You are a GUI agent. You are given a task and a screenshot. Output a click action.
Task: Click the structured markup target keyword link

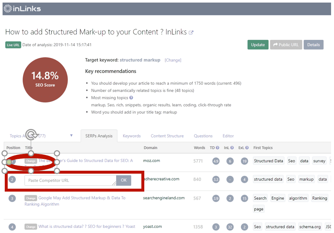tap(140, 60)
